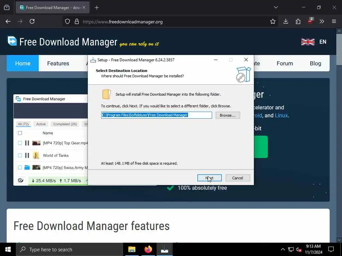This screenshot has width=342, height=256.
Task: Minimize the setup dialog window
Action: pyautogui.click(x=215, y=60)
